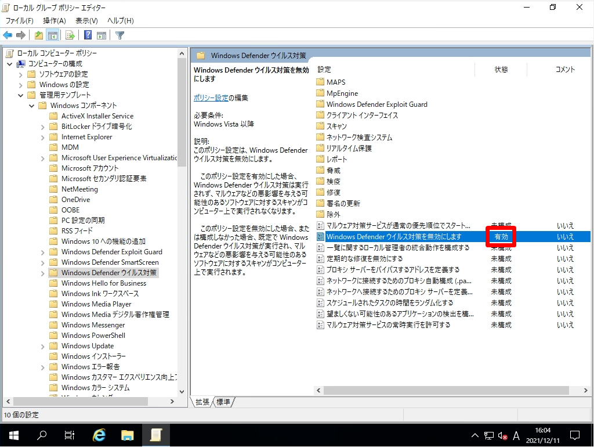Viewport: 594px width, 447px height.
Task: Collapse 管理用テンプレート node
Action: pos(20,95)
